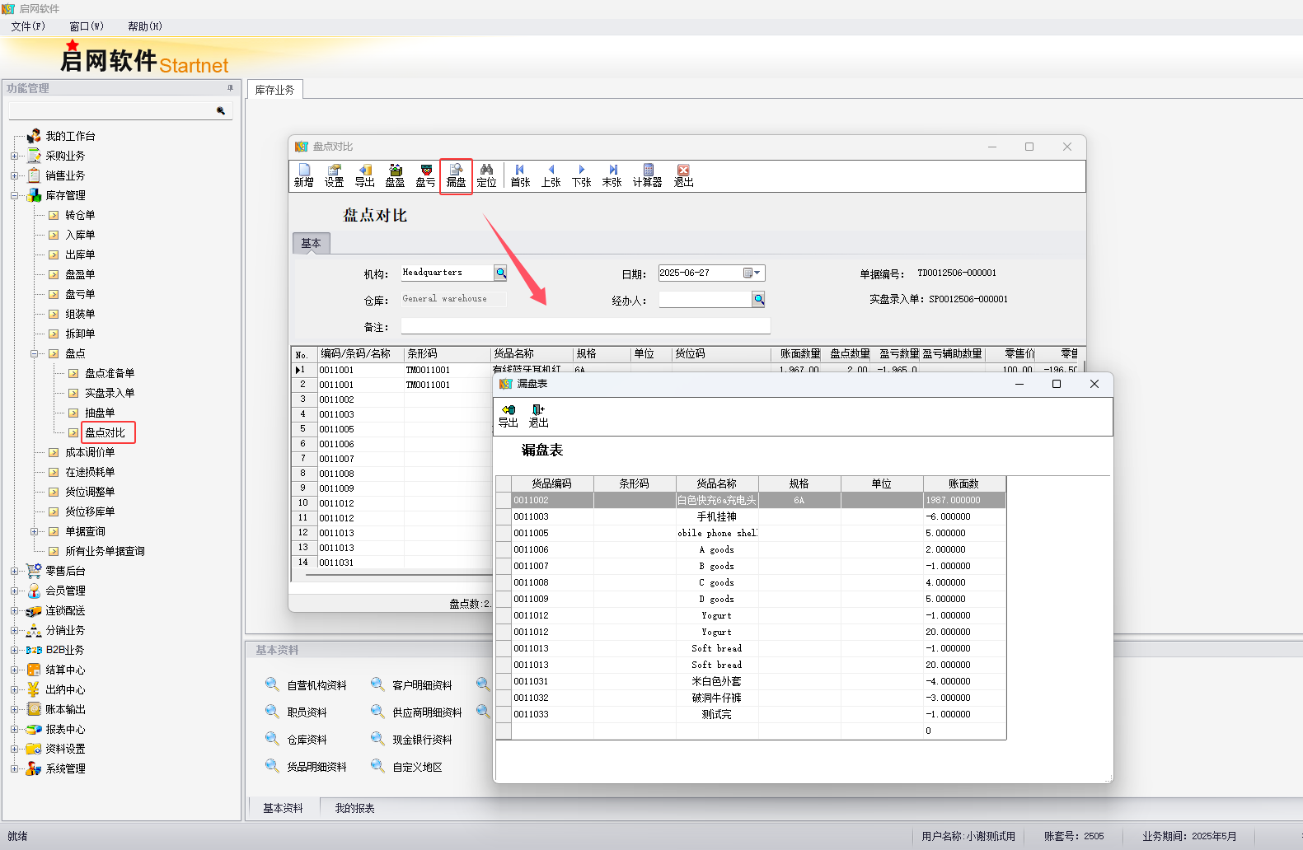
Task: Open 实盘录入单 tree item
Action: pos(110,393)
